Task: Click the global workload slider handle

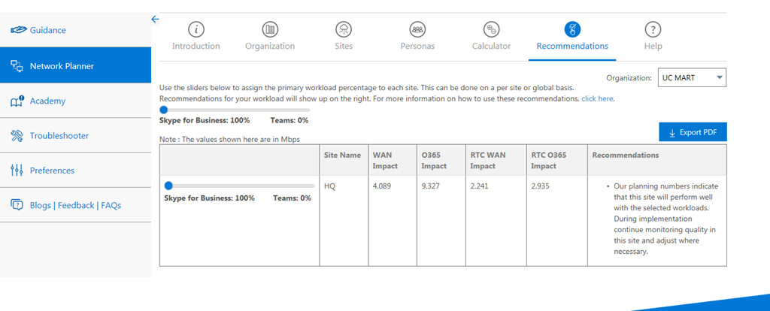Action: 164,110
